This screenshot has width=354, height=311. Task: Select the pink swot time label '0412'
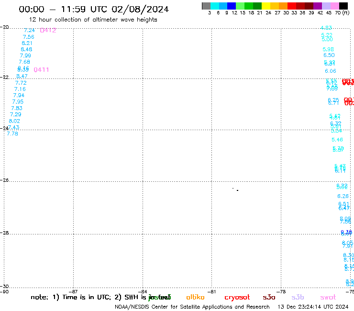[48, 30]
